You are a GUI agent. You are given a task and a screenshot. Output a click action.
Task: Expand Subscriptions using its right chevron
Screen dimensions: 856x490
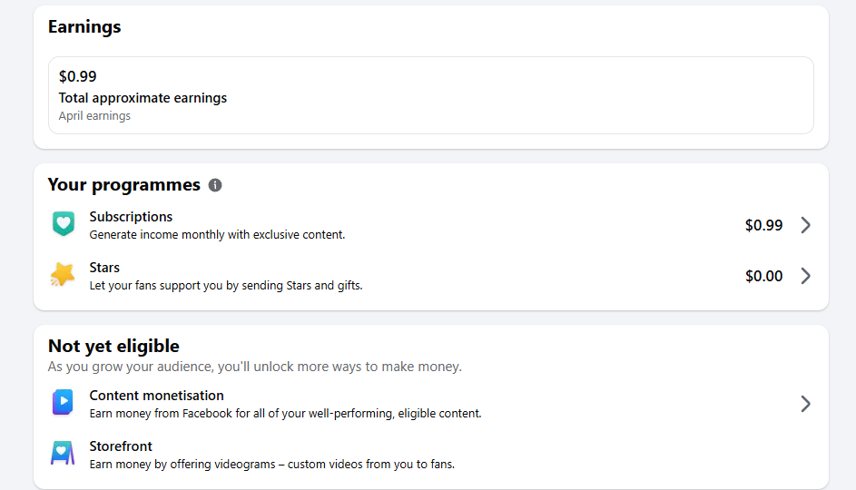click(x=805, y=225)
